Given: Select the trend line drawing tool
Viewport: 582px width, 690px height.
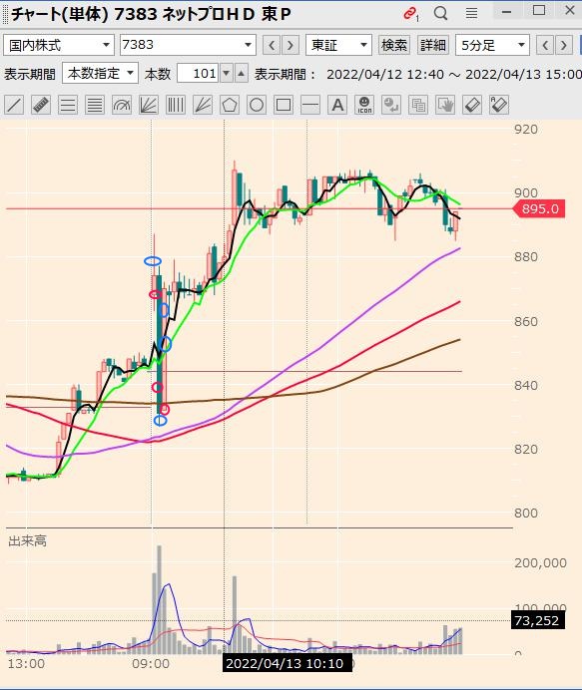Looking at the screenshot, I should click(x=14, y=105).
